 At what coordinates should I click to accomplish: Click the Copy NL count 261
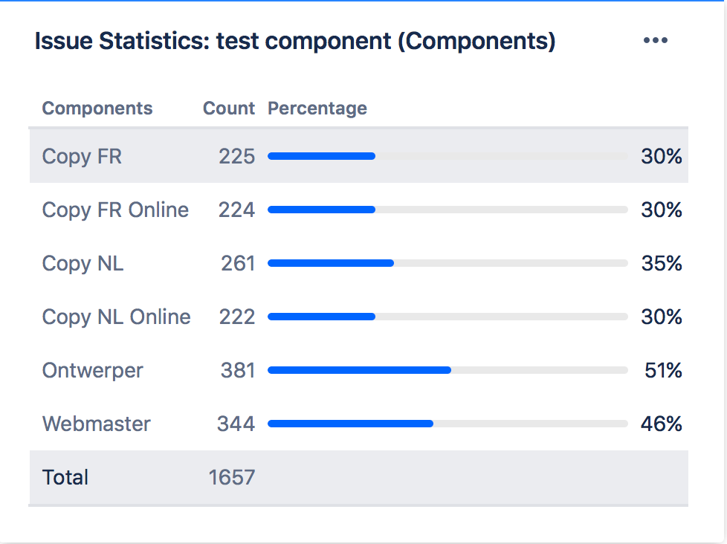238,263
